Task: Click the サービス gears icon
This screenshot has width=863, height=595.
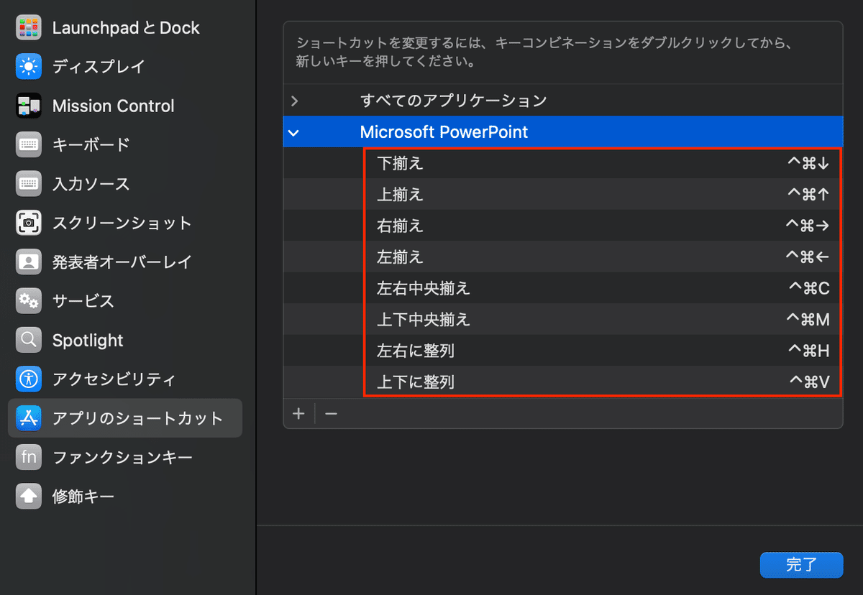Action: [x=29, y=301]
